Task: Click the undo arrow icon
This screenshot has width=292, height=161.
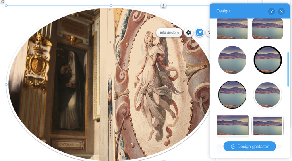Action: pos(2,2)
